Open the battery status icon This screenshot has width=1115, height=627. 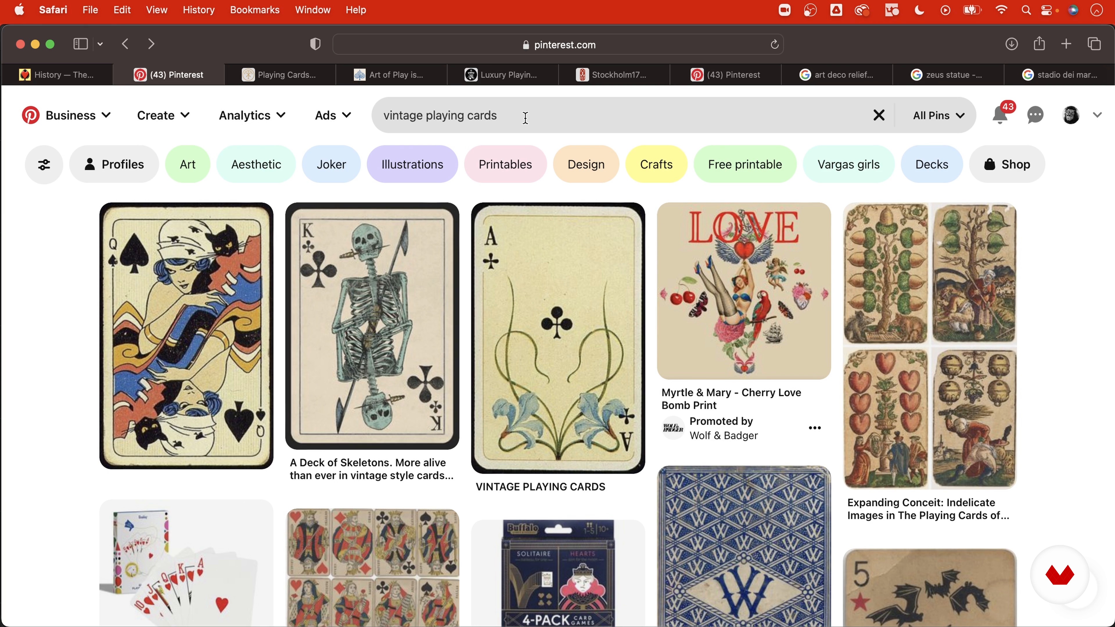point(972,10)
